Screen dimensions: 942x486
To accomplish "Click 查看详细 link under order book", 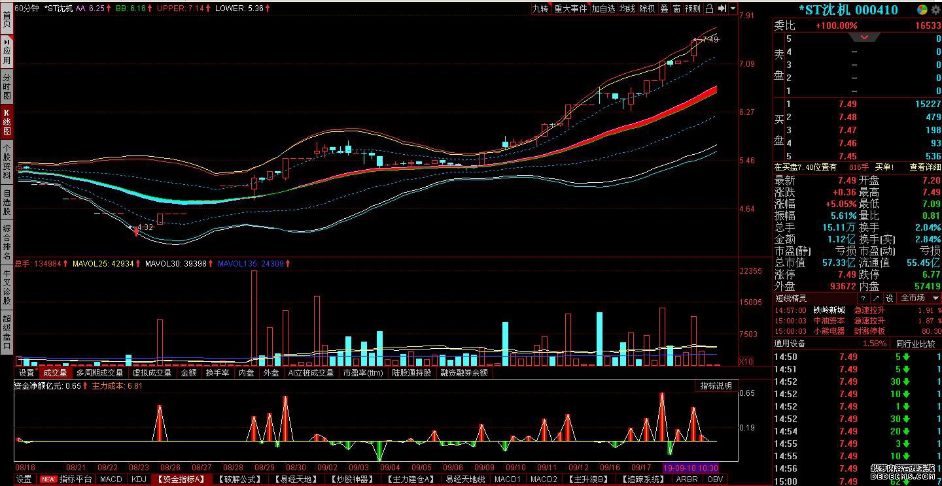I will (925, 167).
